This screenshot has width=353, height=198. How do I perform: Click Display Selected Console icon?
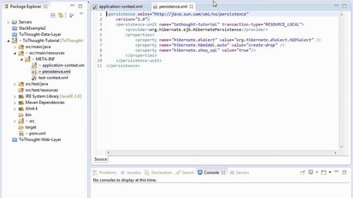click(x=311, y=172)
